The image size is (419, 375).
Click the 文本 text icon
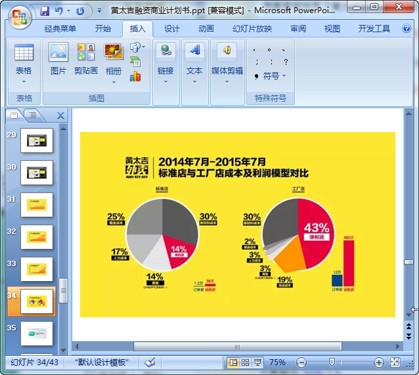[x=194, y=50]
